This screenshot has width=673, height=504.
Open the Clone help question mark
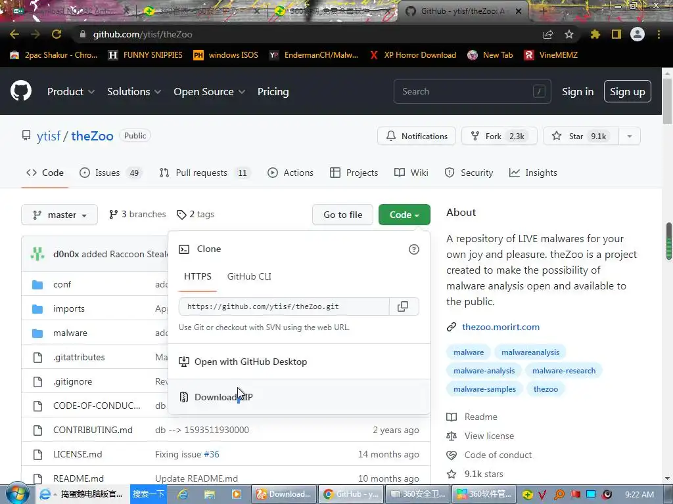pos(414,249)
